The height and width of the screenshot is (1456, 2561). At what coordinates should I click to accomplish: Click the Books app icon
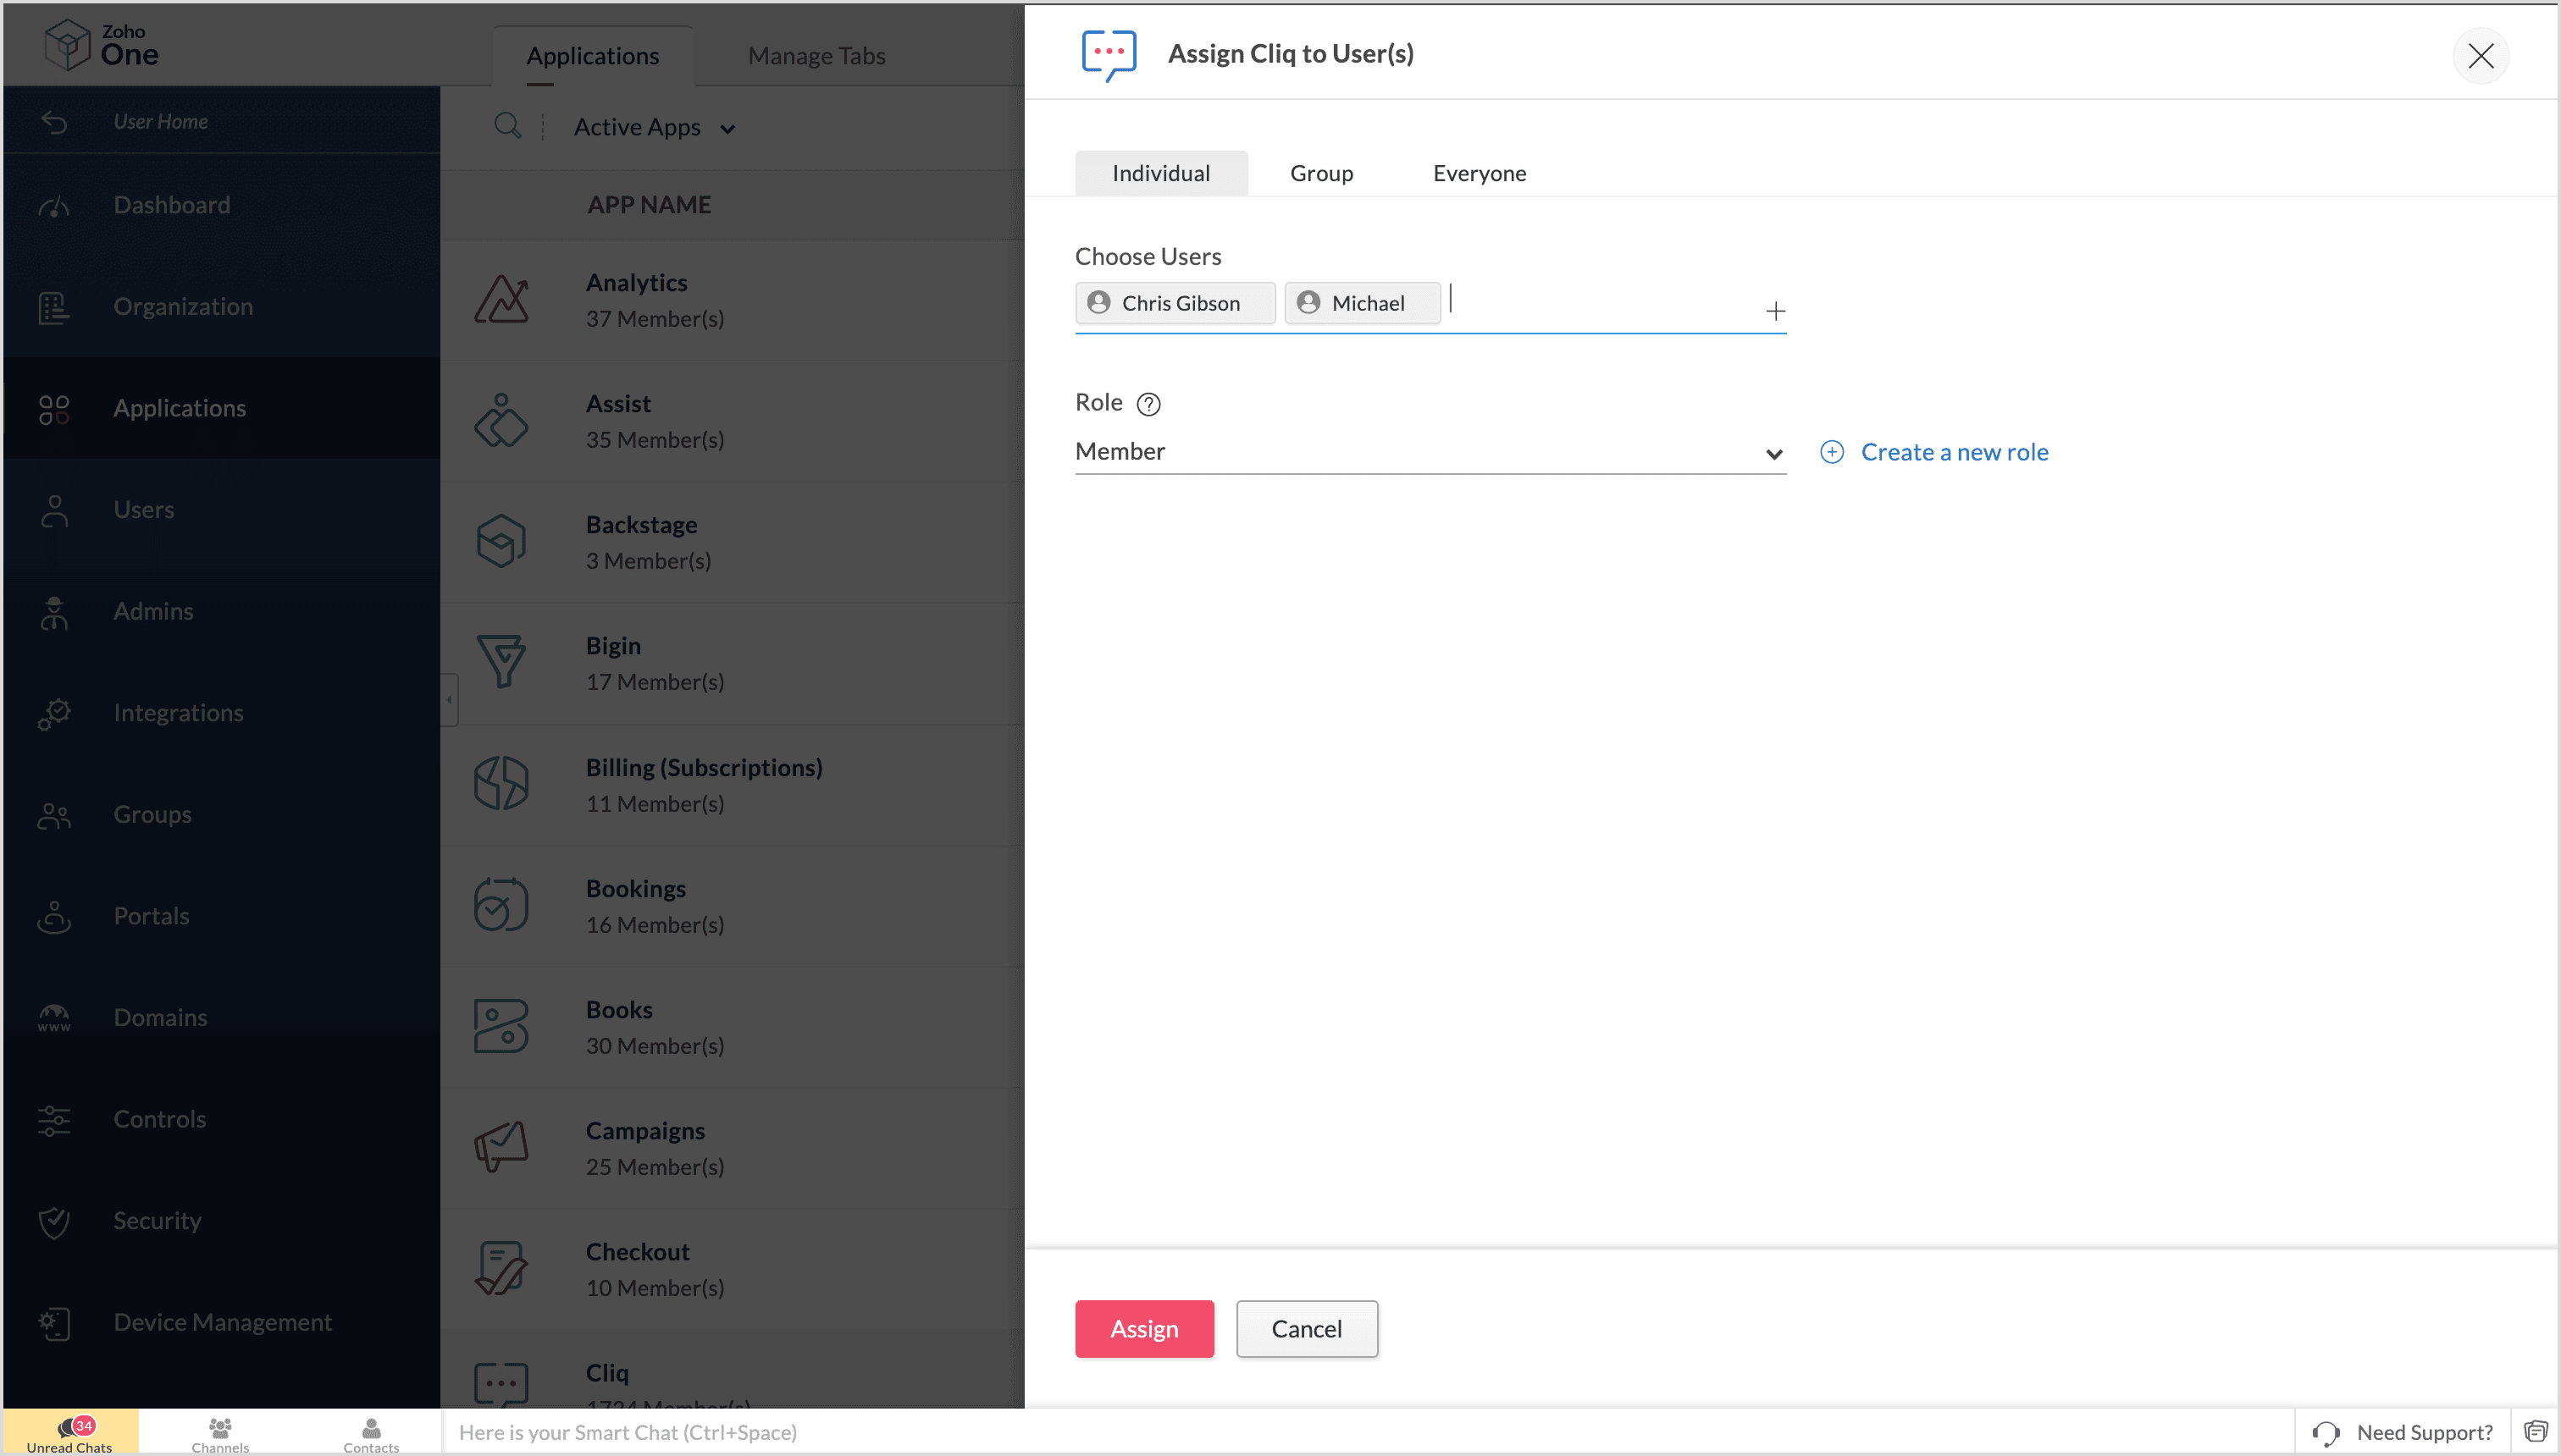coord(501,1026)
